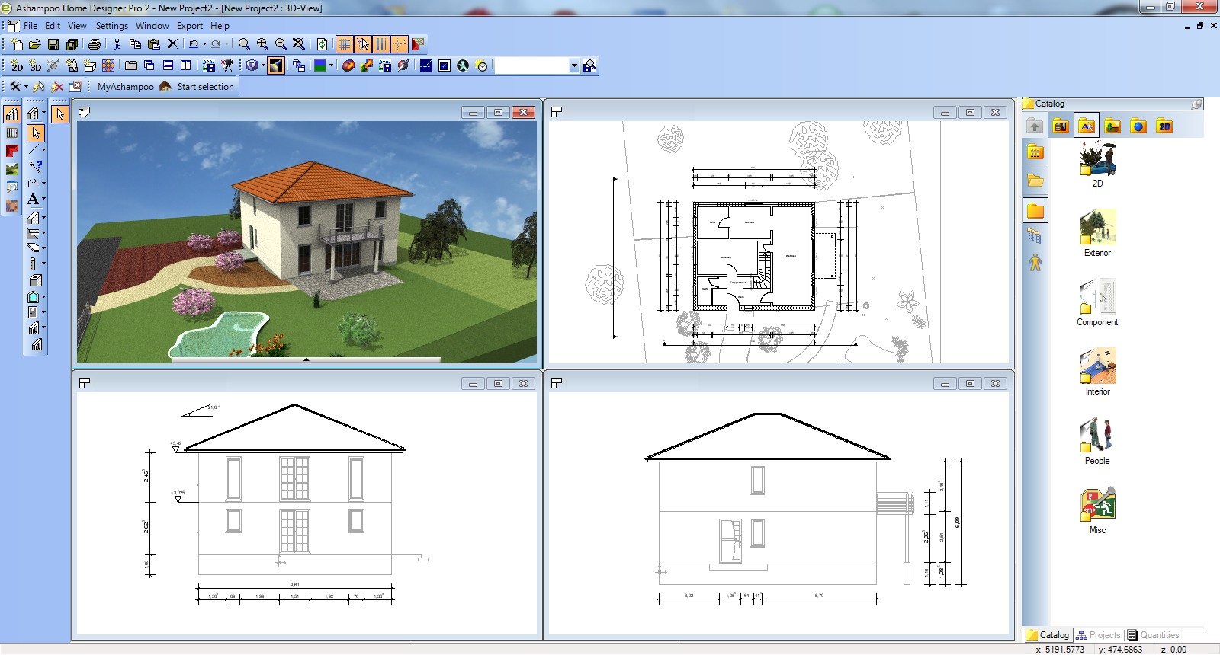Image resolution: width=1220 pixels, height=655 pixels.
Task: Select the Text tool in left toolbar
Action: click(33, 200)
